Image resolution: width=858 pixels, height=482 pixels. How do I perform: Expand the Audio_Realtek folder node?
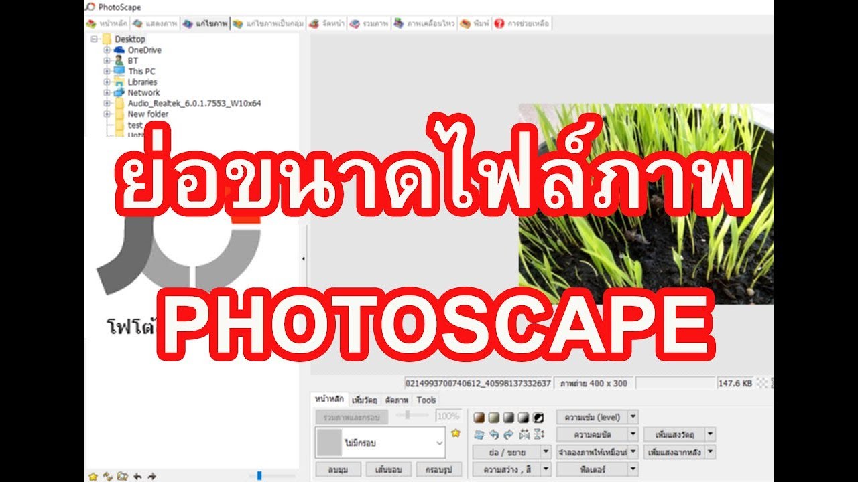[107, 104]
